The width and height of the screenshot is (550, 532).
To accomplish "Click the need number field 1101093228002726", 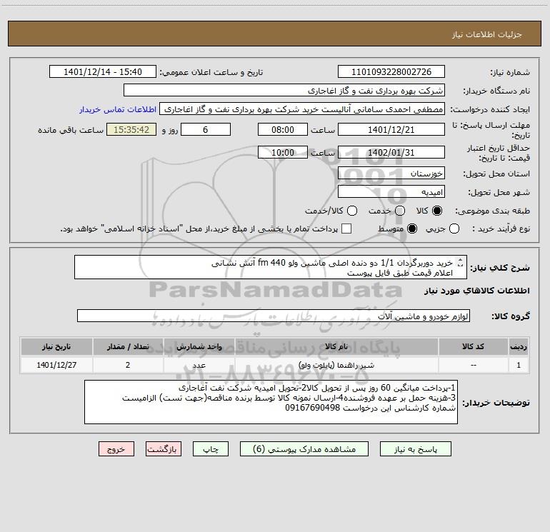I will coord(391,72).
